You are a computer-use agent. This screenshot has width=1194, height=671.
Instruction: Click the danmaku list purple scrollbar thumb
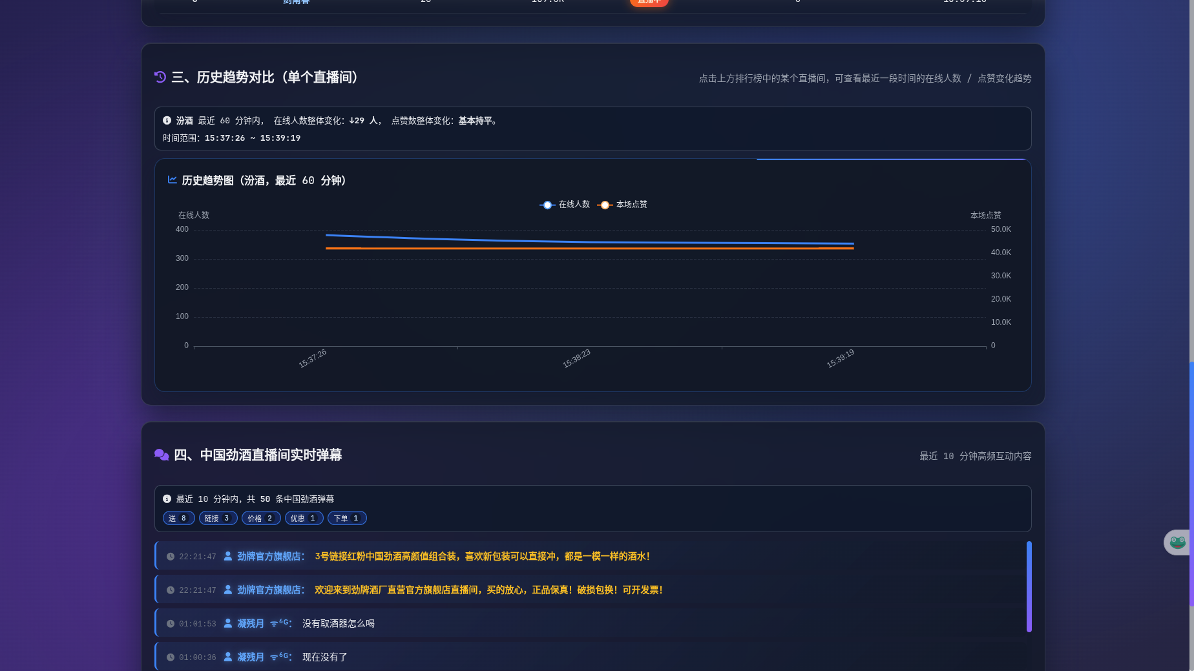pos(1029,586)
